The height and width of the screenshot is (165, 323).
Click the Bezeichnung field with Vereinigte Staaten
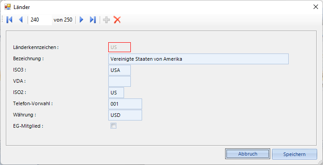(198, 59)
